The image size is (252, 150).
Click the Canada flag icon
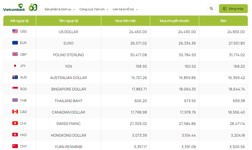pyautogui.click(x=15, y=112)
